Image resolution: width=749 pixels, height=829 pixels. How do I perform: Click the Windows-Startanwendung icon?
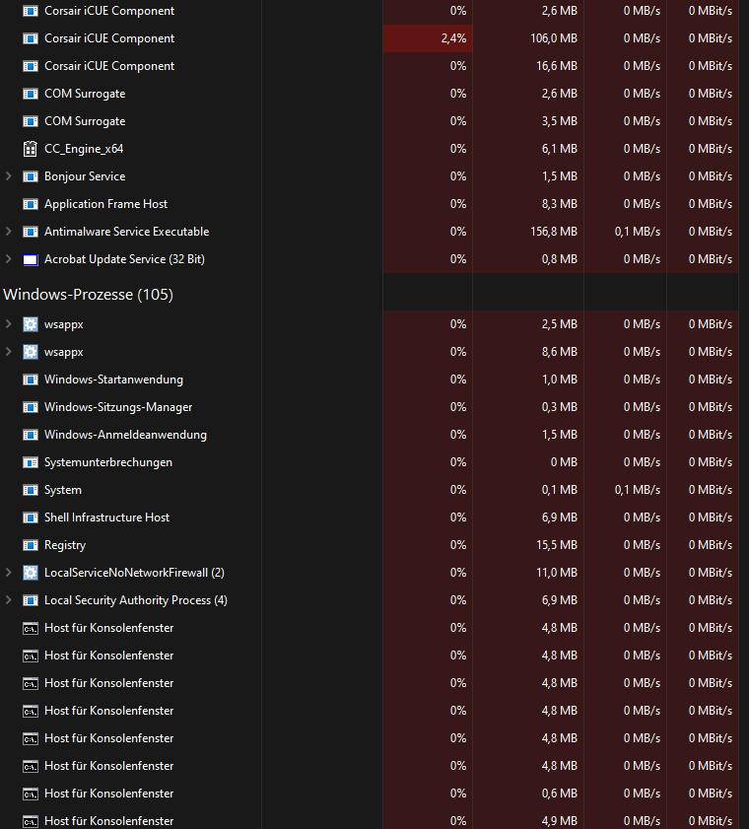[31, 380]
